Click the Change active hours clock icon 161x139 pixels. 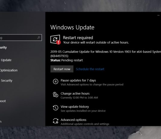point(55,94)
